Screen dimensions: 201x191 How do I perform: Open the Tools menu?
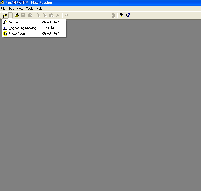30,9
